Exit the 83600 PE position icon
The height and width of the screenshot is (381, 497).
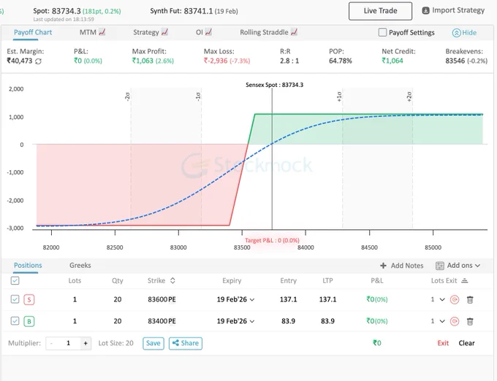[455, 300]
